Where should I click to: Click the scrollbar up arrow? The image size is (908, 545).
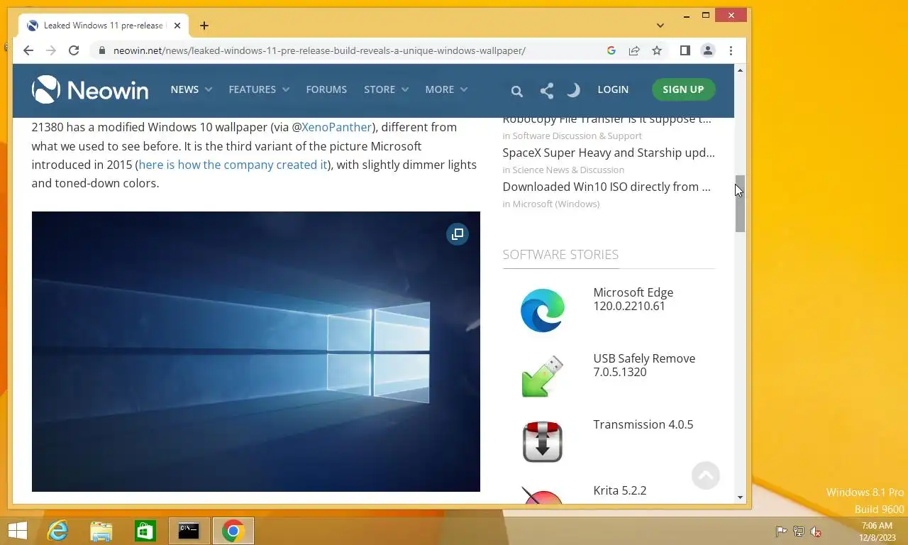tap(740, 70)
